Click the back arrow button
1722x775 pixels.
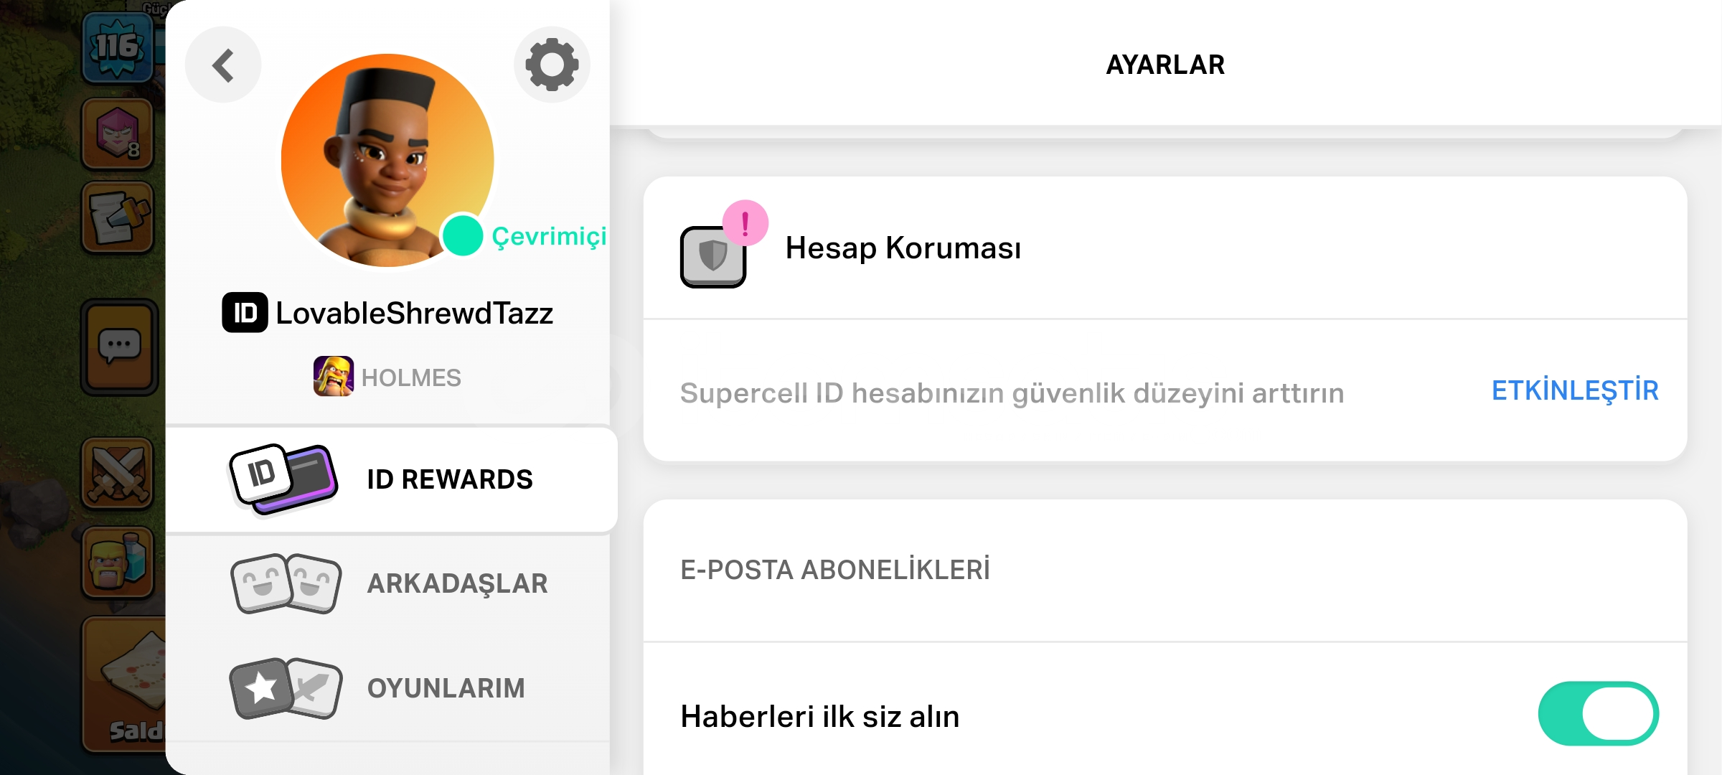pyautogui.click(x=223, y=65)
